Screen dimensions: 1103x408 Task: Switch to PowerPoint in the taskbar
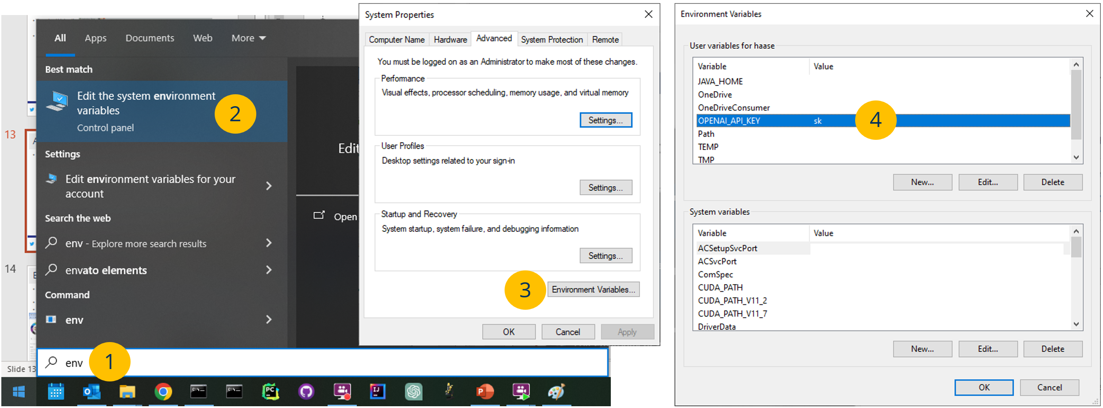tap(485, 392)
